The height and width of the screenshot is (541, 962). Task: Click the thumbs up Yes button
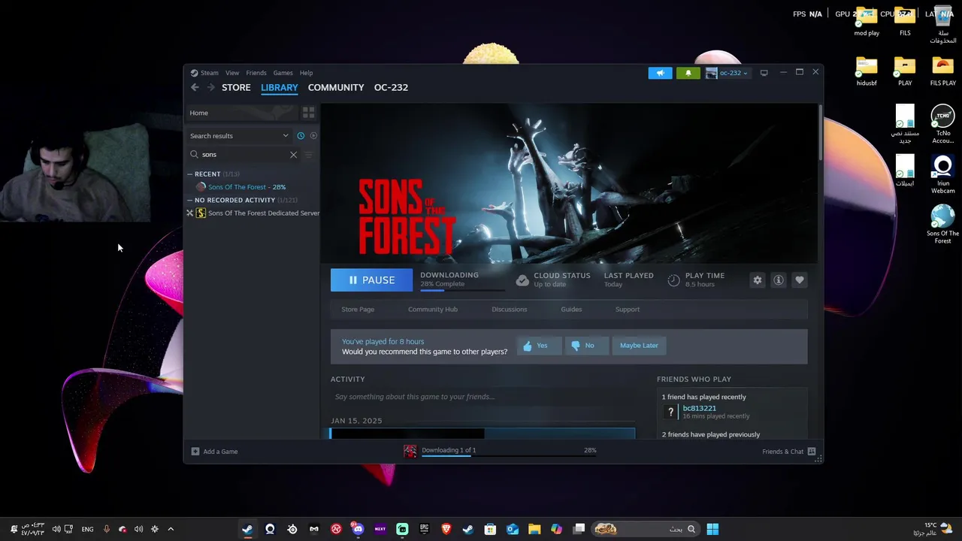pyautogui.click(x=538, y=346)
